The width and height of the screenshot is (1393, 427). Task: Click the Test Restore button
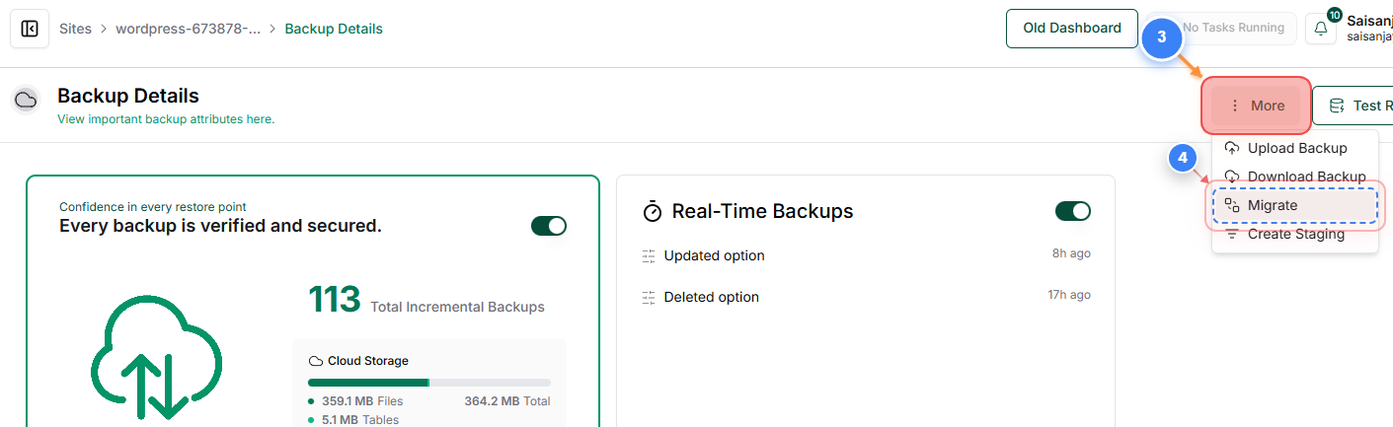1353,106
